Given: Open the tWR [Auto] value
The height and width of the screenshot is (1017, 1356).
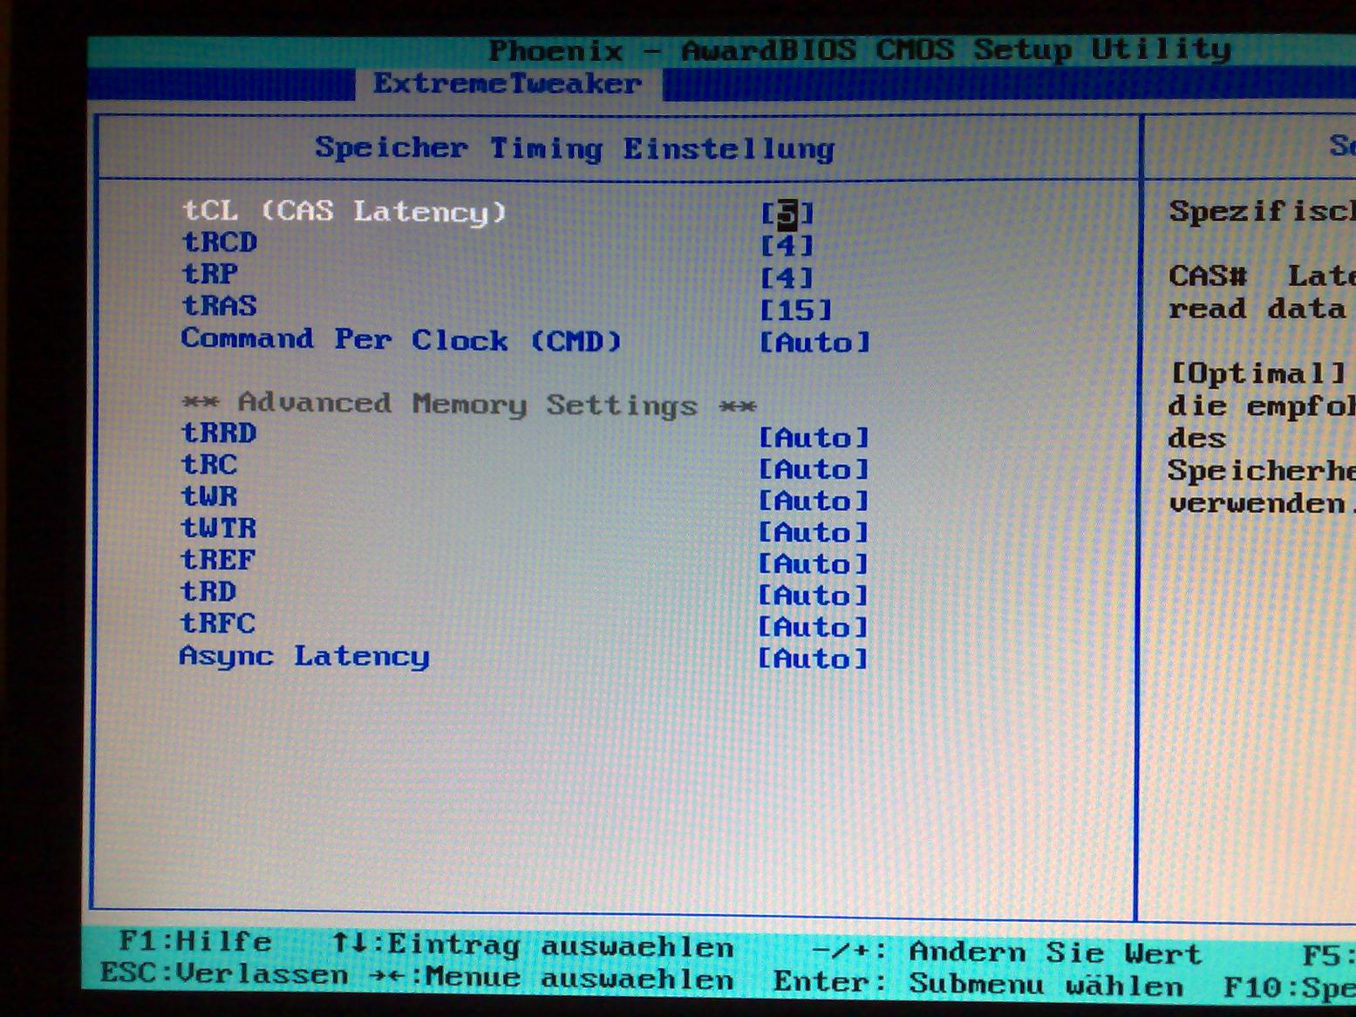Looking at the screenshot, I should [814, 501].
